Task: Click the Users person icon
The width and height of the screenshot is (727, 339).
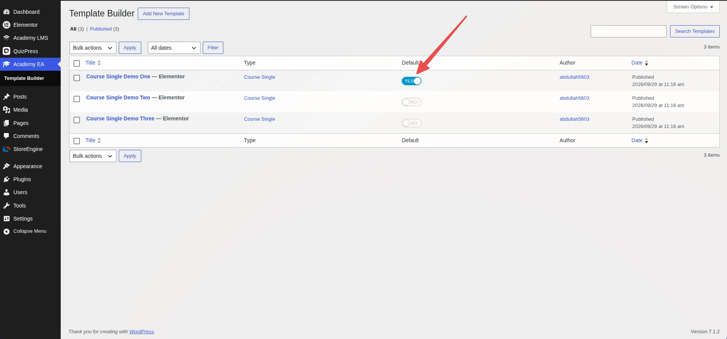Action: (x=6, y=192)
